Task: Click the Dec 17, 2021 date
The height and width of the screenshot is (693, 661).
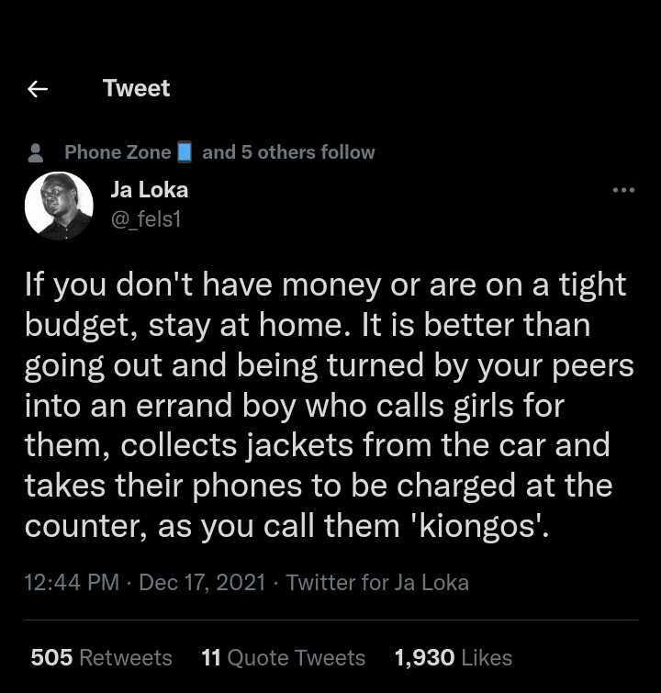Action: coord(202,582)
